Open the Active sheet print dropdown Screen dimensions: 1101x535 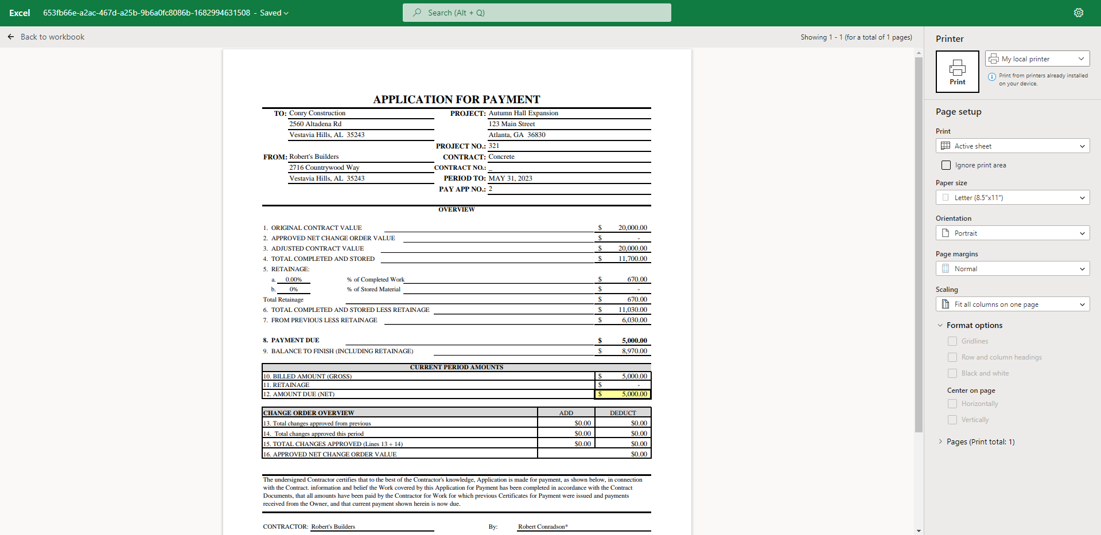click(x=1013, y=146)
